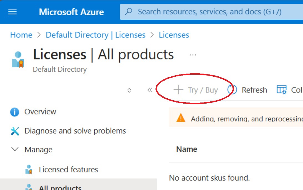
Task: Open the hamburger portal menu
Action: pyautogui.click(x=12, y=12)
